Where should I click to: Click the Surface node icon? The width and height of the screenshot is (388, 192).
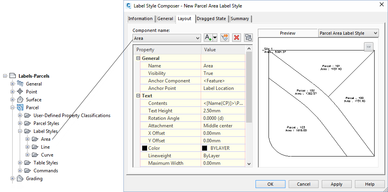pos(20,100)
